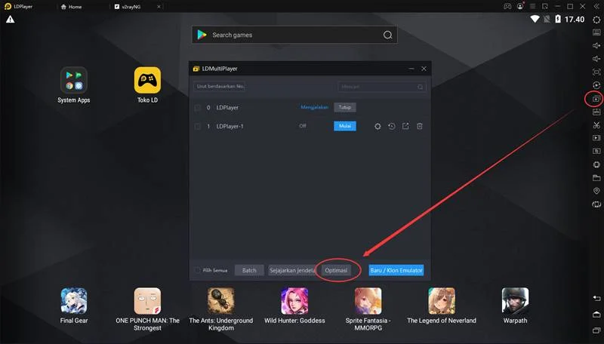This screenshot has width=604, height=344.
Task: Click the pop-out window icon in title bar
Action: tap(544, 7)
